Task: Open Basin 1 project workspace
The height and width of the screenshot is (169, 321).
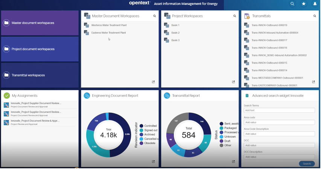Action: click(x=175, y=25)
